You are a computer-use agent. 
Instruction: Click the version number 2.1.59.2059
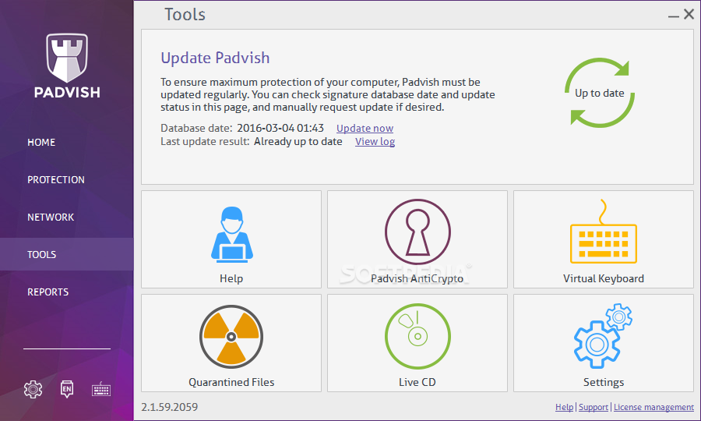tap(170, 407)
